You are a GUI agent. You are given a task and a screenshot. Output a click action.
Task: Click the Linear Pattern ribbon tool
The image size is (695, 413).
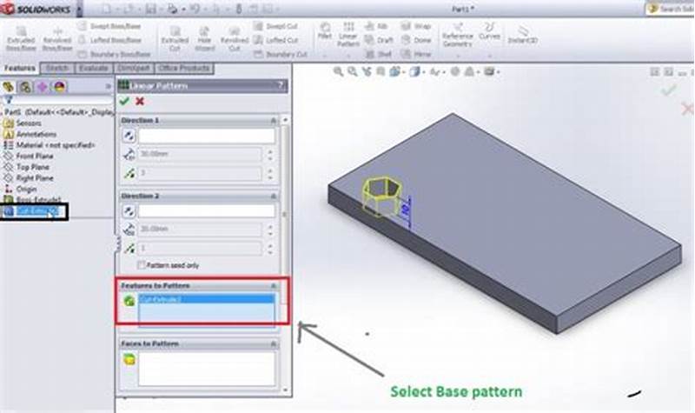348,35
